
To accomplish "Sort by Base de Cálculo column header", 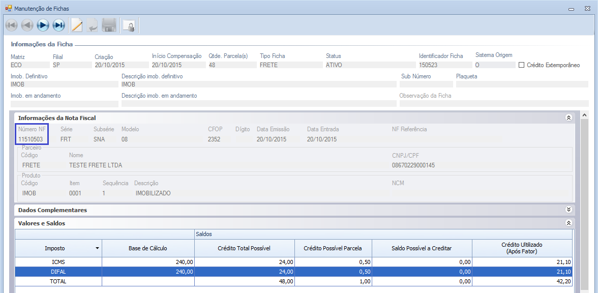I will (147, 248).
